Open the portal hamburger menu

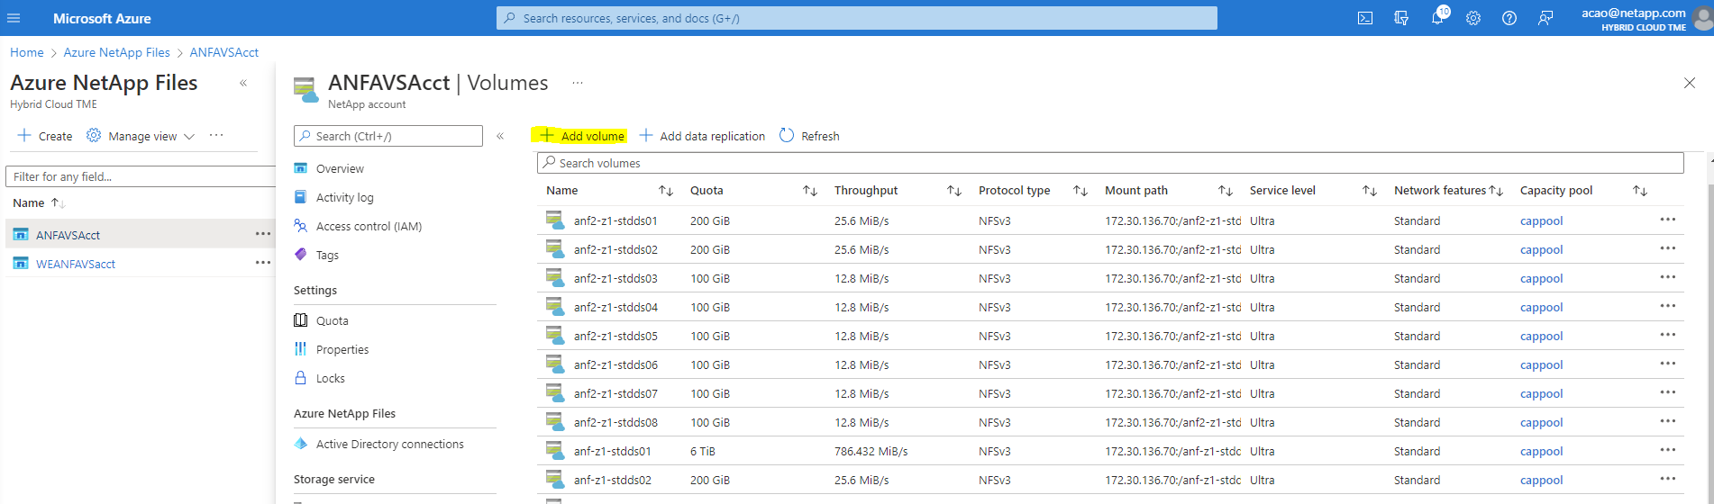point(14,18)
